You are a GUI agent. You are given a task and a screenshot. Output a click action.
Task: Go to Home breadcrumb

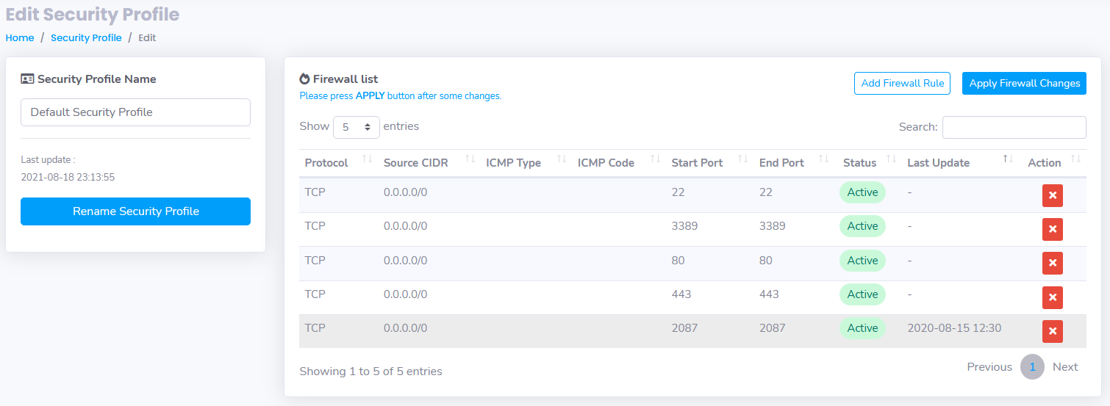[x=20, y=37]
